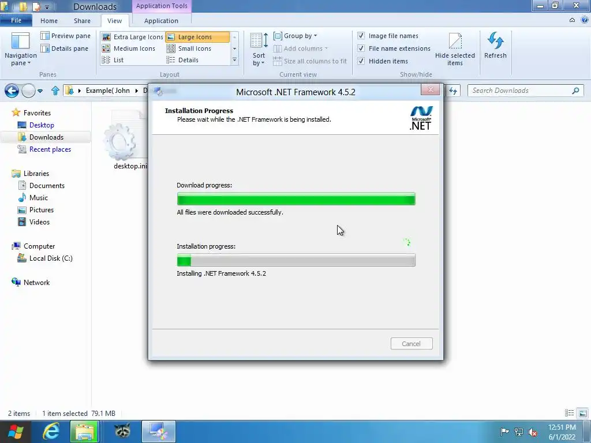Viewport: 591px width, 443px height.
Task: Expand Libraries in navigation pane
Action: point(36,173)
